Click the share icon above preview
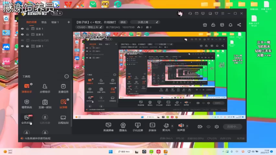The height and width of the screenshot is (155, 276). point(239,25)
